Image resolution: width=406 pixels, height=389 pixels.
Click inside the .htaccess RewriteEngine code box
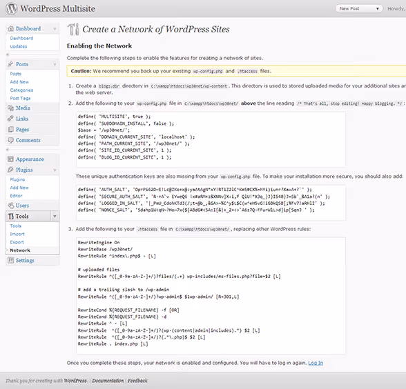pos(211,296)
